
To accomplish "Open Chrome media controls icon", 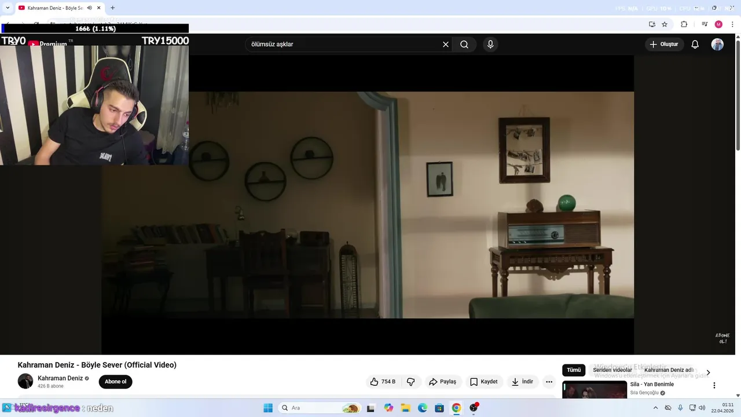I will point(705,24).
